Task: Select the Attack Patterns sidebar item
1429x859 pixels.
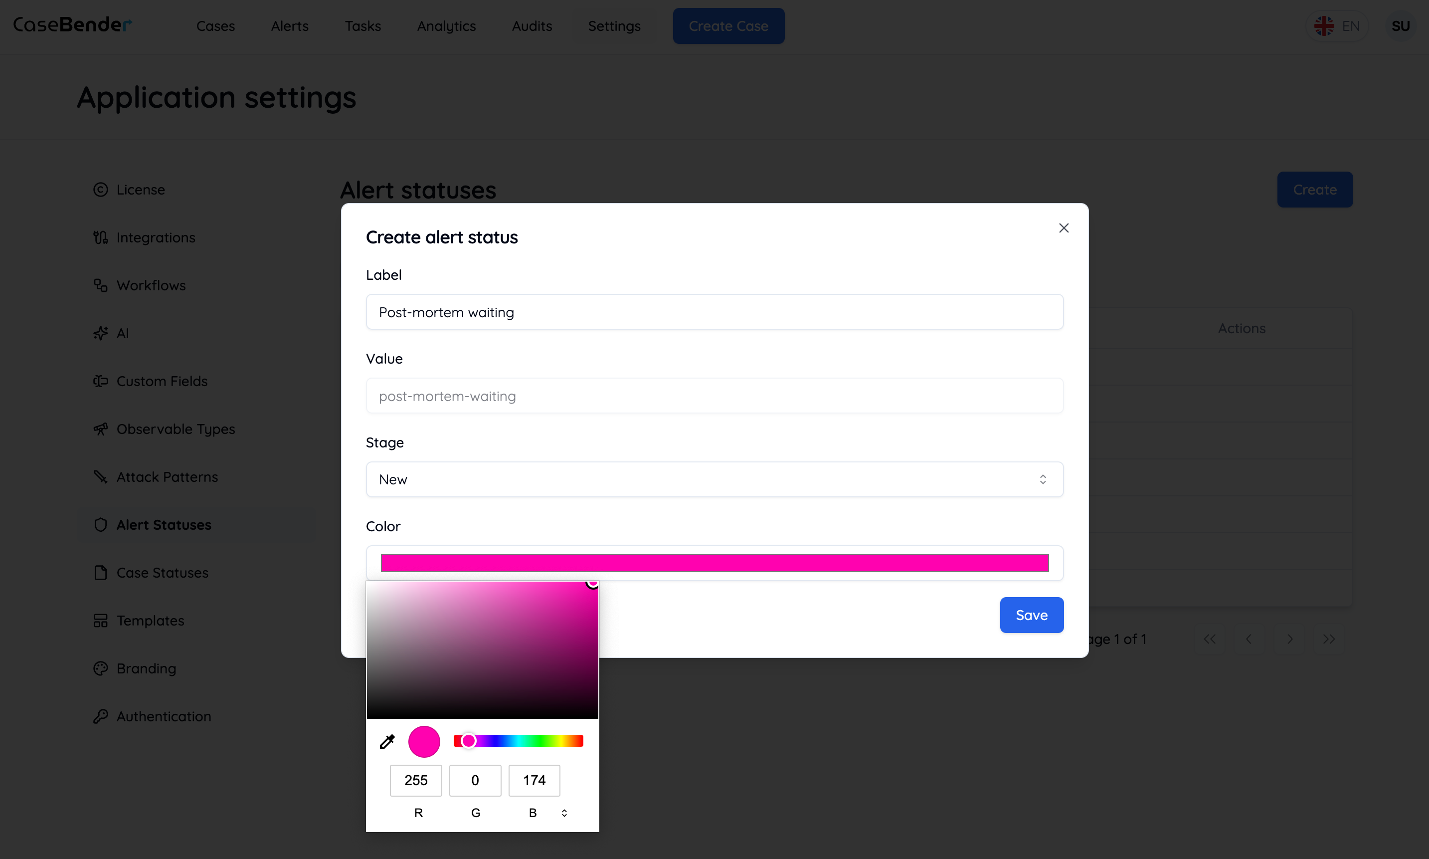Action: click(167, 476)
